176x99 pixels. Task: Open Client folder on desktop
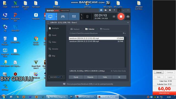[5, 4]
